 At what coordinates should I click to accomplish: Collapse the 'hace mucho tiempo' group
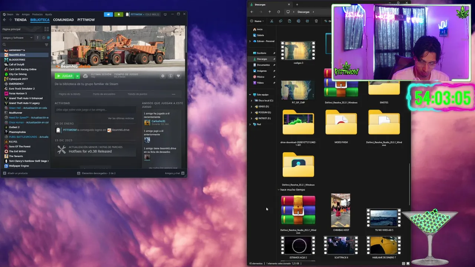279,189
